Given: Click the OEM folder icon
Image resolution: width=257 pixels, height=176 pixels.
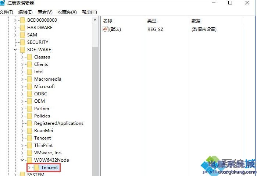Looking at the screenshot, I should (x=29, y=101).
